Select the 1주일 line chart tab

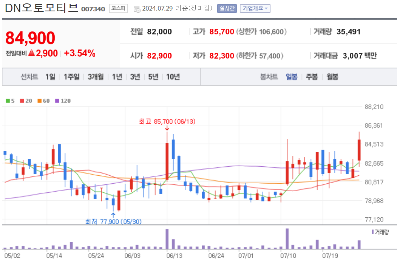pyautogui.click(x=71, y=77)
